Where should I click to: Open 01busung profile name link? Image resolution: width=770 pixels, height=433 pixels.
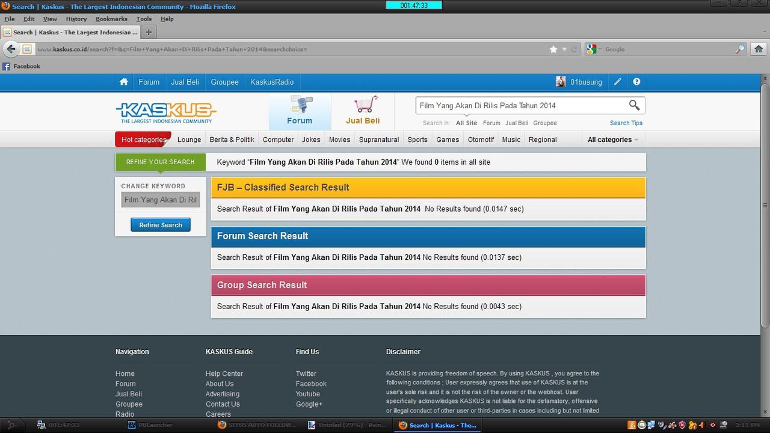tap(586, 82)
